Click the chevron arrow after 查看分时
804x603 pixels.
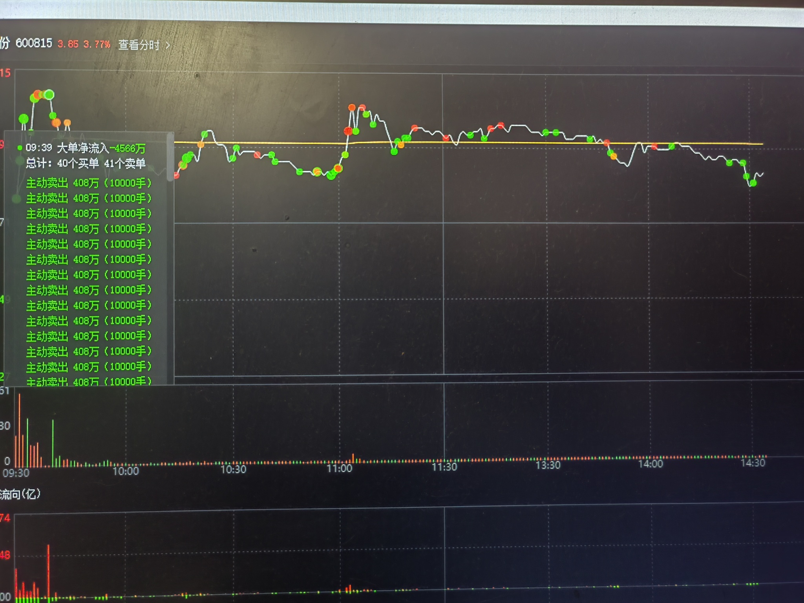point(168,46)
